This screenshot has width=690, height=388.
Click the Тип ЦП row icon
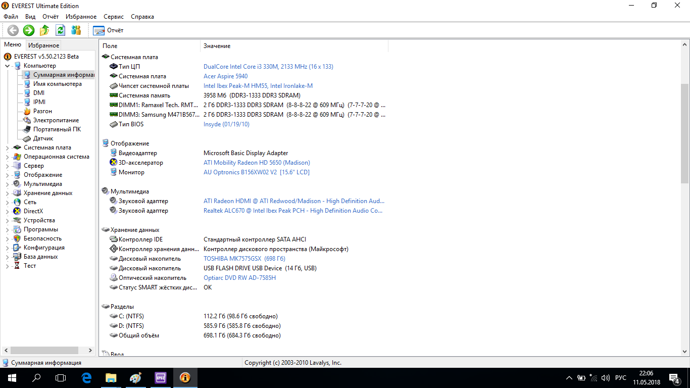[114, 67]
